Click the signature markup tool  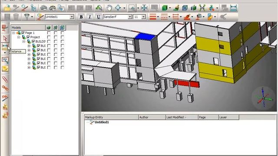[x=5, y=97]
